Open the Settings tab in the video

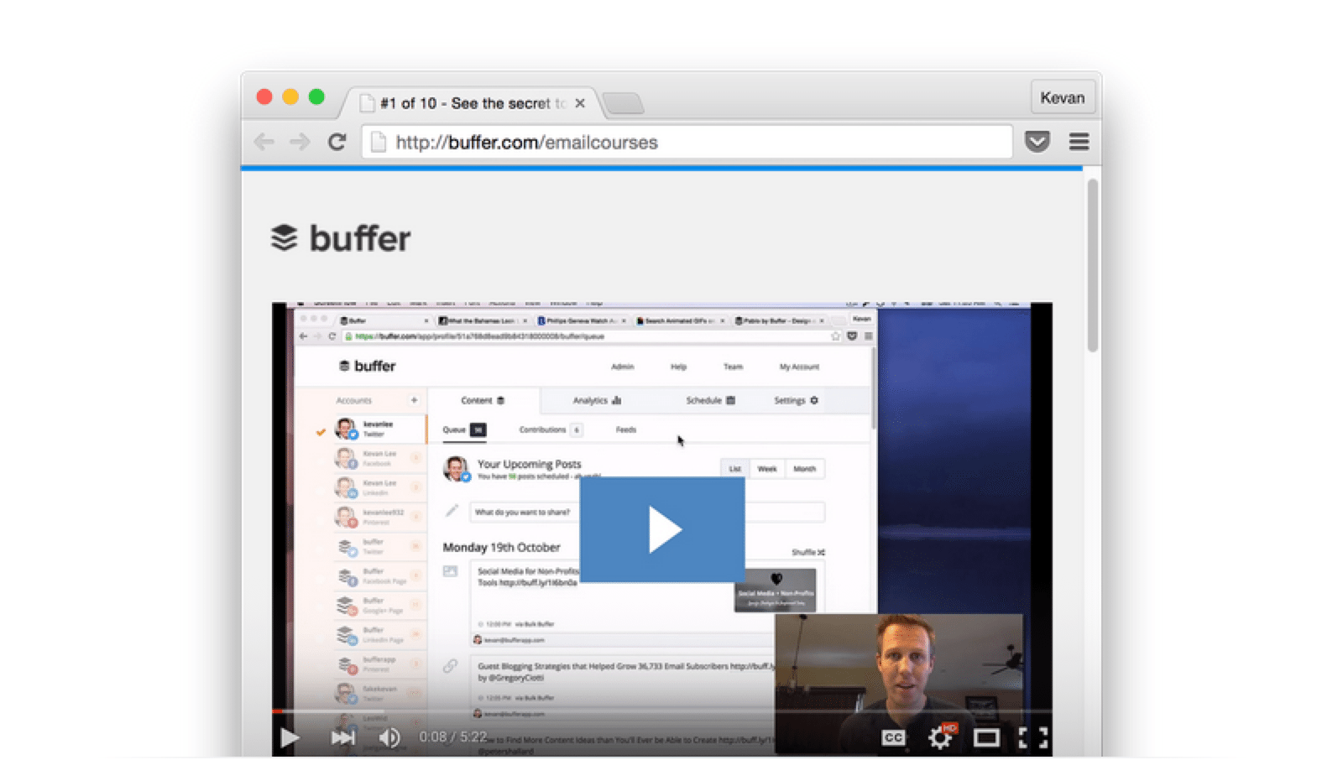coord(796,400)
